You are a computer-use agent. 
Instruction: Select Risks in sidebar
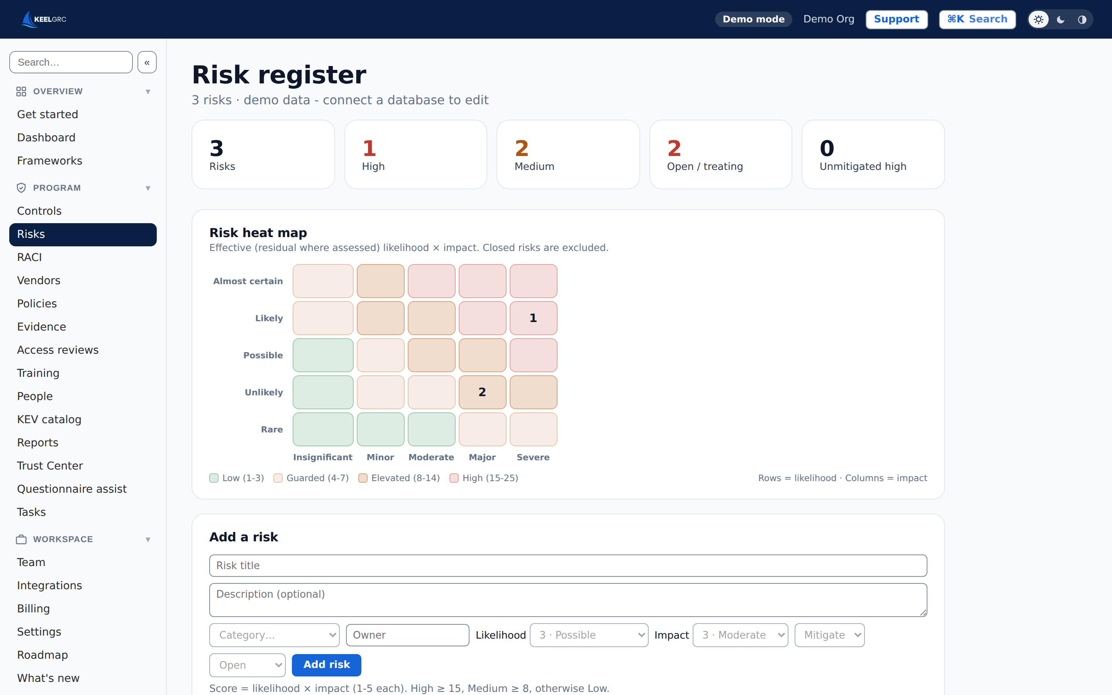pyautogui.click(x=83, y=234)
